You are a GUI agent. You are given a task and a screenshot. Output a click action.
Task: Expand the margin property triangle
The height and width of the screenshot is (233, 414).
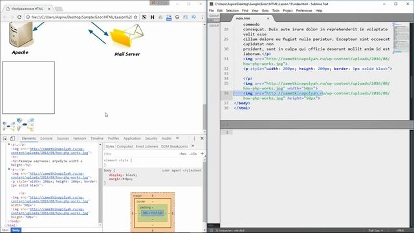[x=124, y=179]
